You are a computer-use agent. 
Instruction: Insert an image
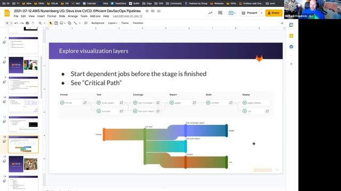62,23
